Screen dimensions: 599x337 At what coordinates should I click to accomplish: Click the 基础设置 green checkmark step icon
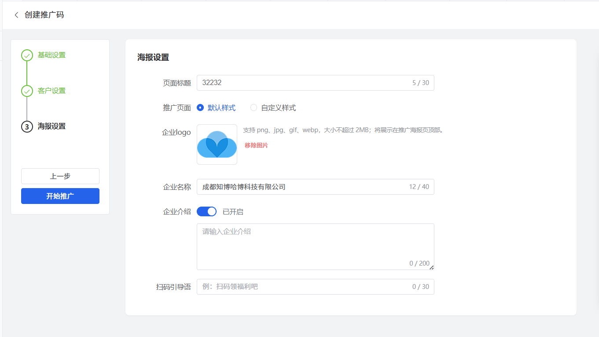27,56
